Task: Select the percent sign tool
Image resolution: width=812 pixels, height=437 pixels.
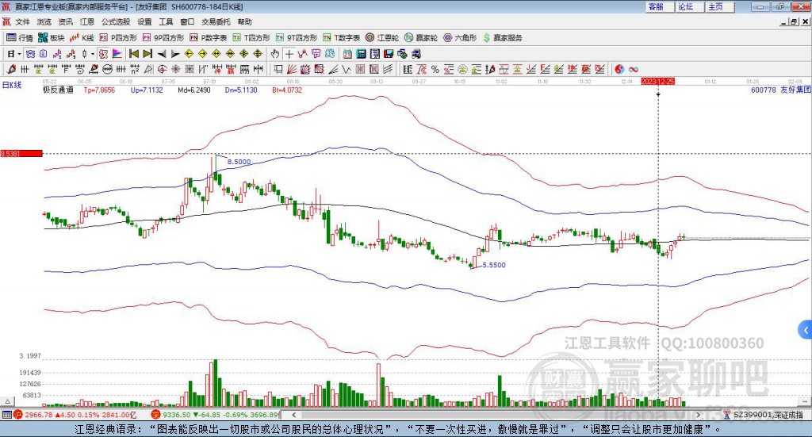Action: (x=435, y=69)
